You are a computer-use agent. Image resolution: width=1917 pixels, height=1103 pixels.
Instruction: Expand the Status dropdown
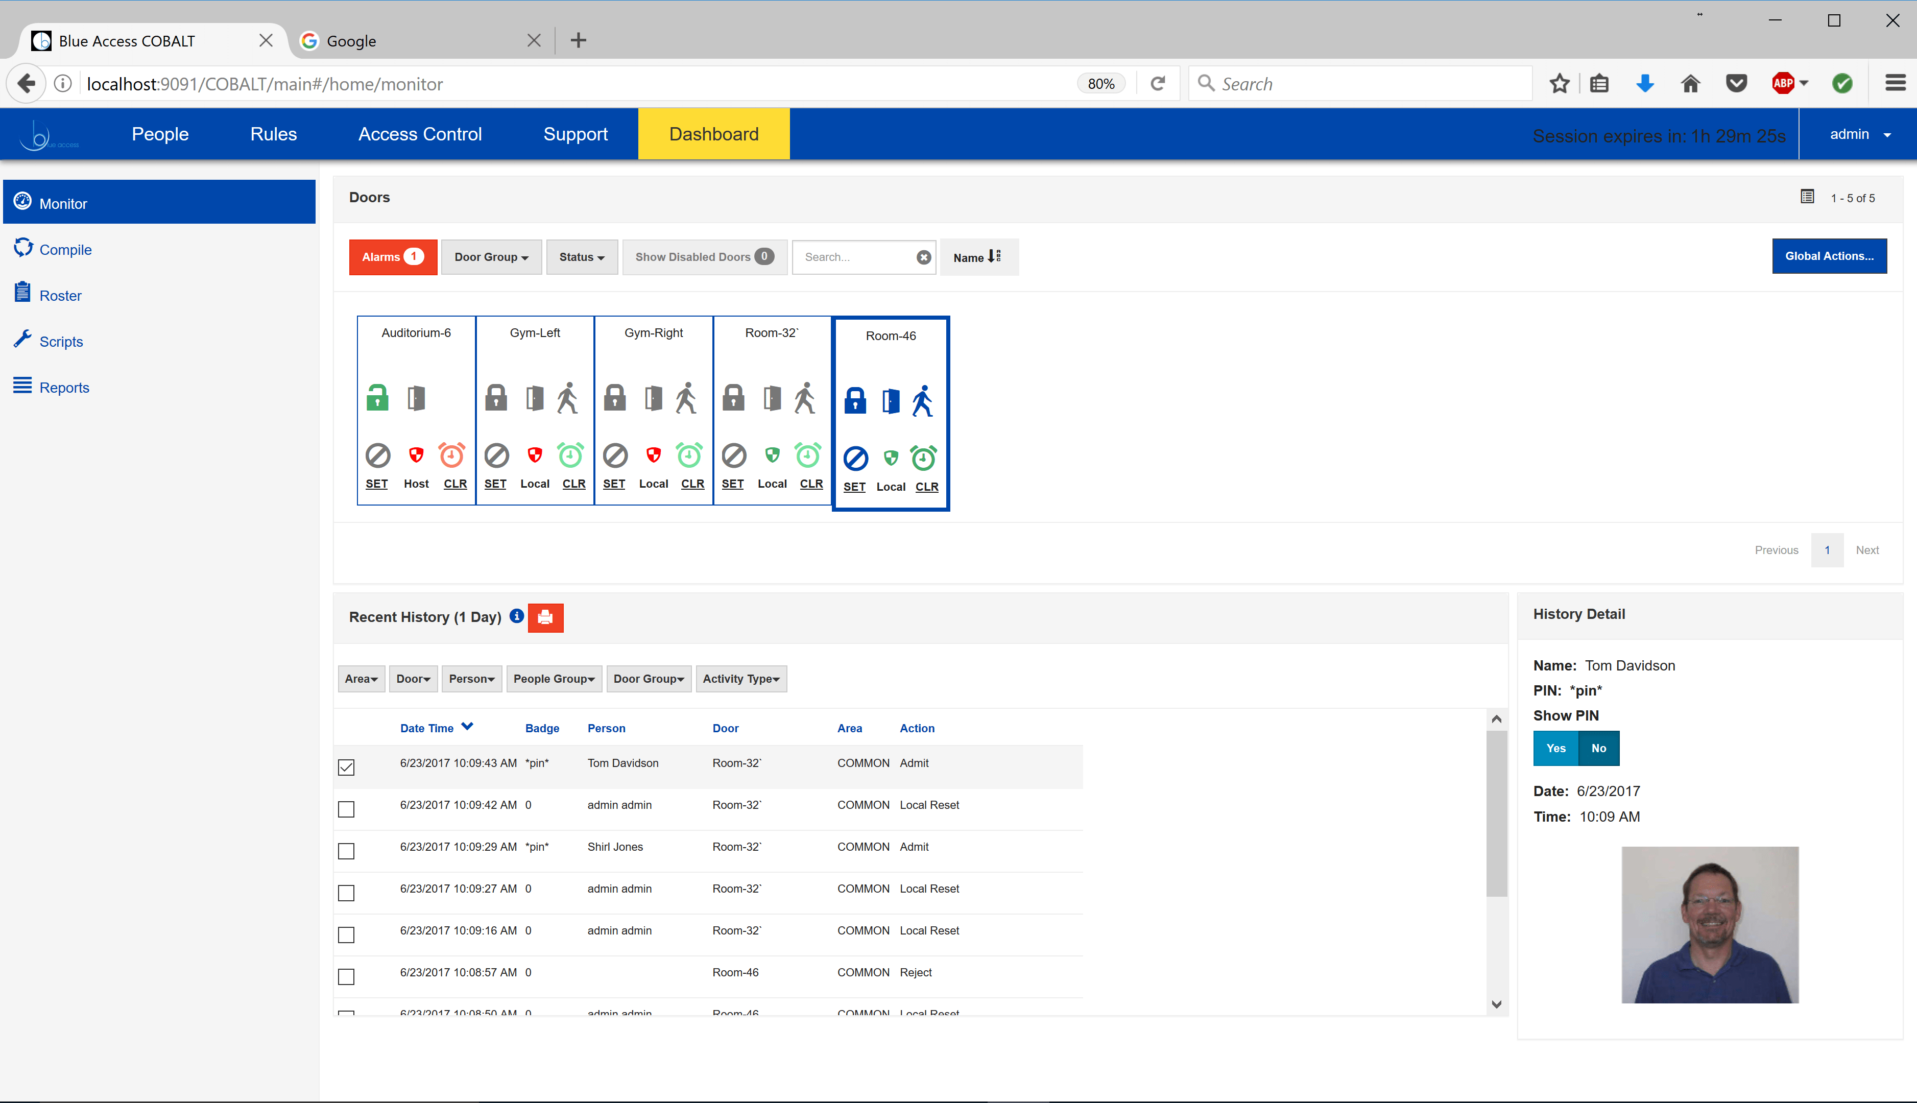[x=582, y=257]
